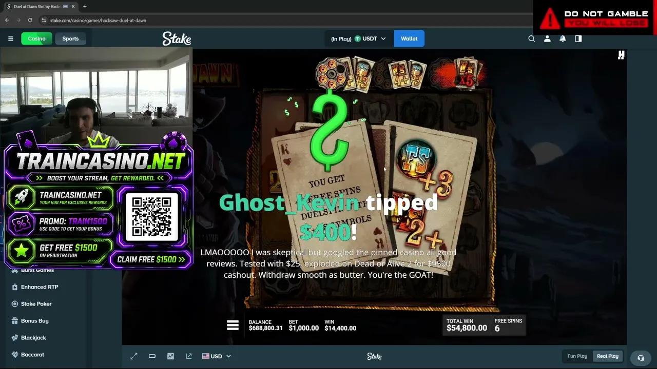
Task: Click Burst Games sidebar icon
Action: pyautogui.click(x=15, y=270)
